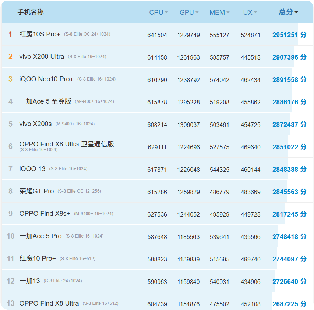This screenshot has width=314, height=310.
Task: Click GPU score 1229749
Action: 188,35
